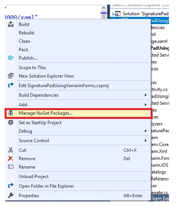This screenshot has height=206, width=177.
Task: Click the Del shortcut label
Action: click(127, 159)
